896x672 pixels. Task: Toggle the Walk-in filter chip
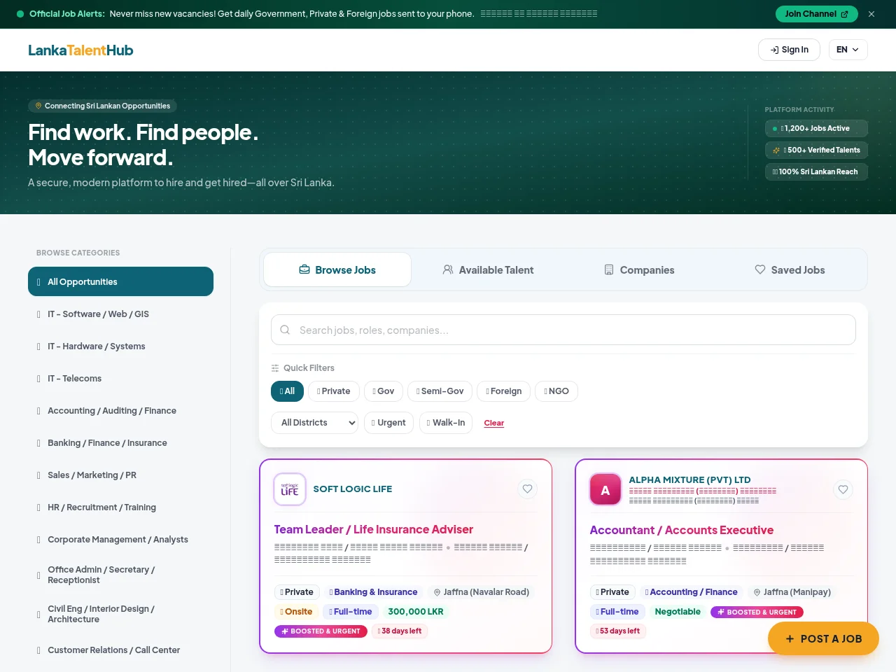point(446,423)
